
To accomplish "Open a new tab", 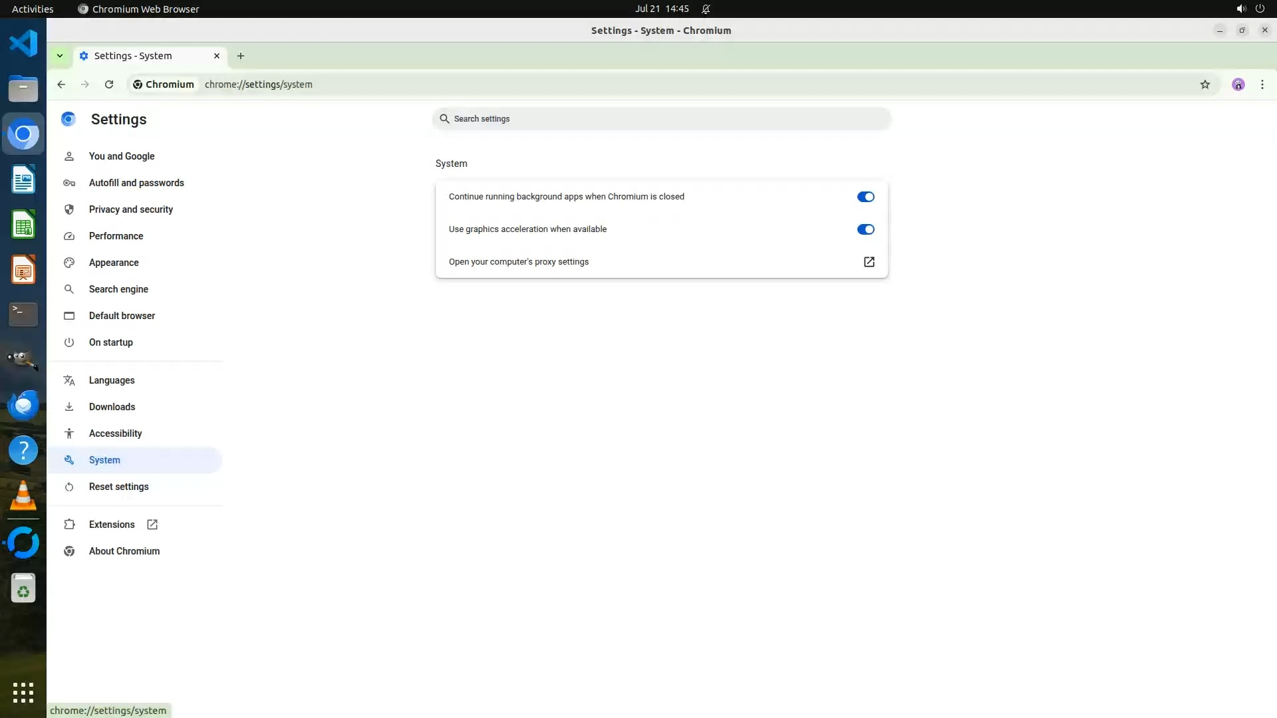I will point(241,56).
